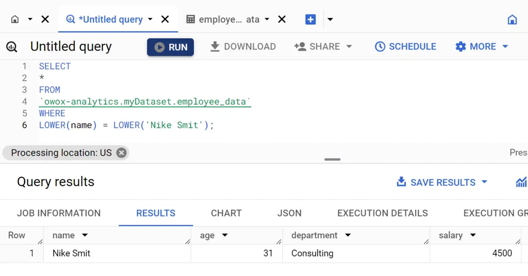528x276 pixels.
Task: Click the query magnifier icon beside the title
Action: point(12,47)
